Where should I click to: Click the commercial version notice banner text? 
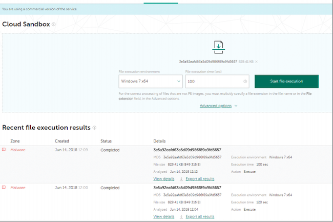pyautogui.click(x=39, y=9)
